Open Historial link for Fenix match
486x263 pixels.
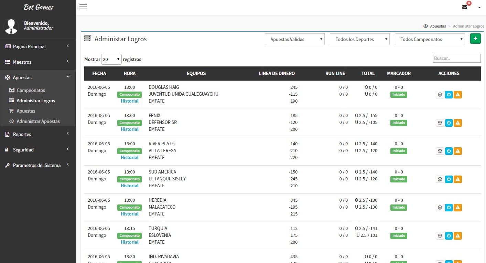(129, 129)
